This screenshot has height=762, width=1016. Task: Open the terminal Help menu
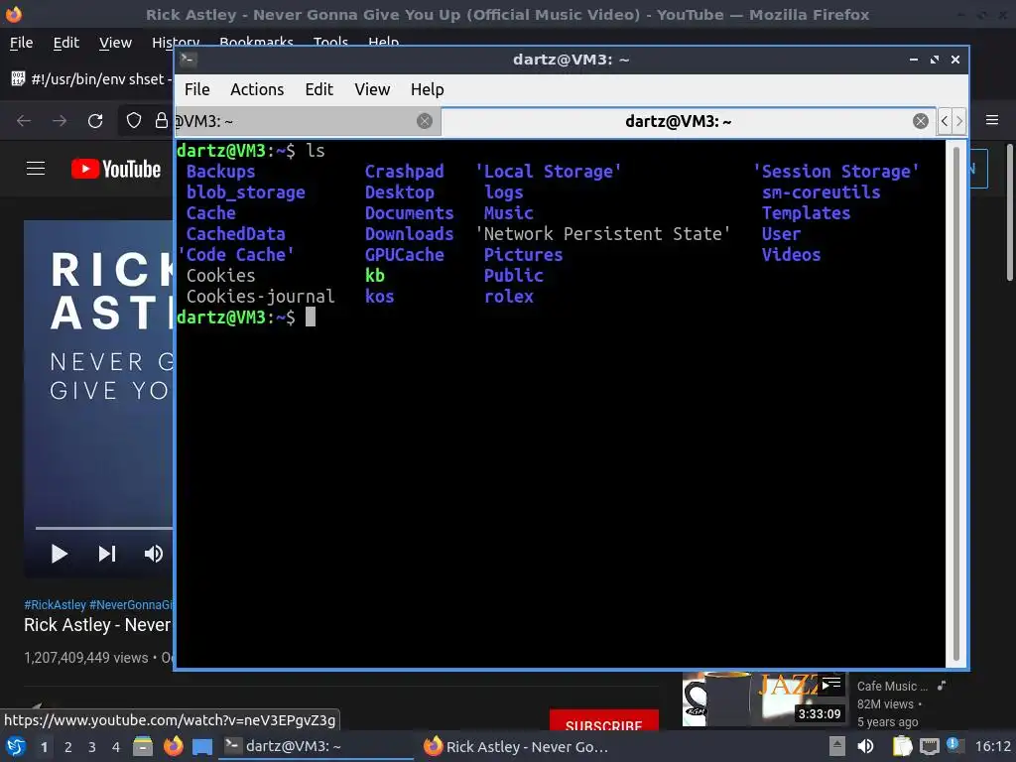(427, 89)
